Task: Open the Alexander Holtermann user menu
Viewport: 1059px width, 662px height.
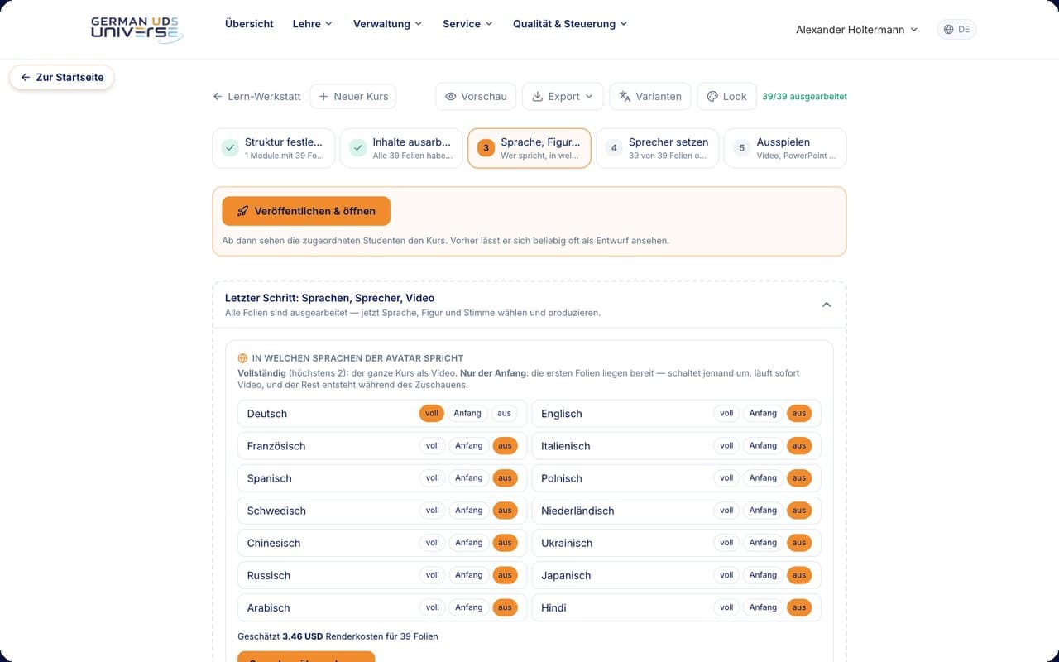Action: (x=856, y=29)
